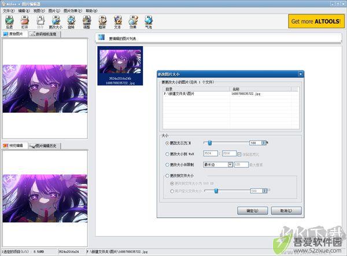Image resolution: width=347 pixels, height=256 pixels.
Task: Click the 保存 (Save) toolbar icon
Action: click(40, 22)
